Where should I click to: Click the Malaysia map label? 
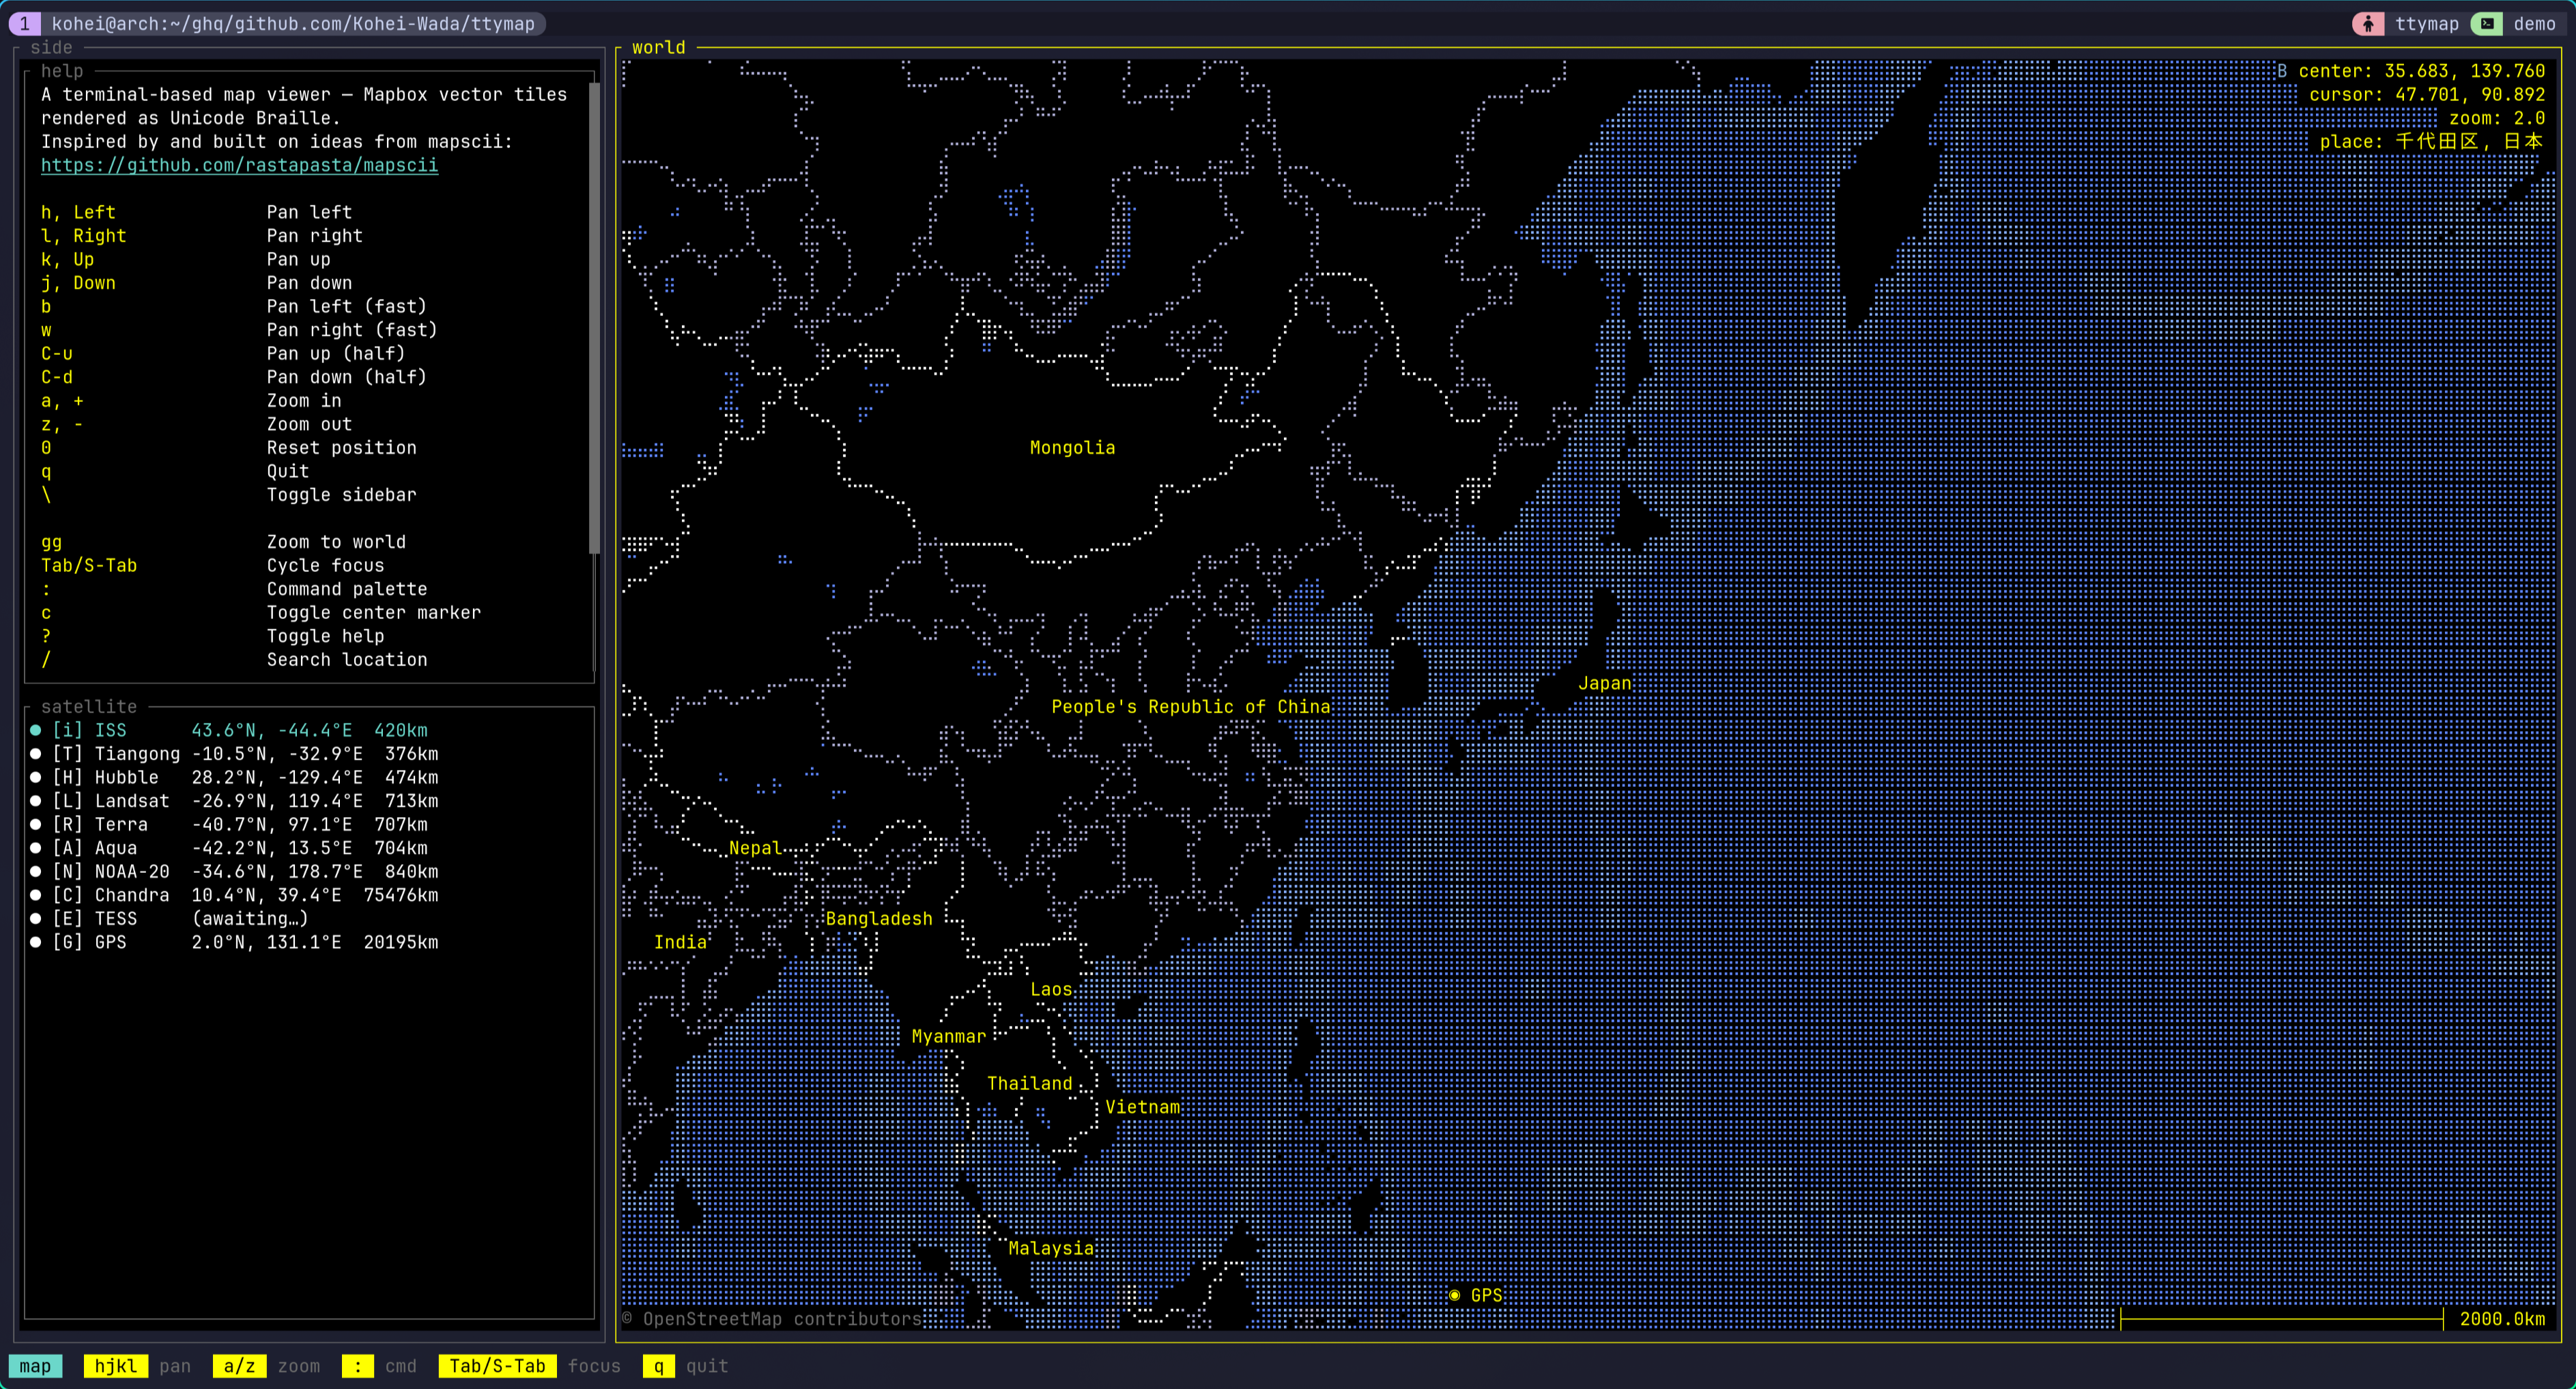(x=1050, y=1248)
